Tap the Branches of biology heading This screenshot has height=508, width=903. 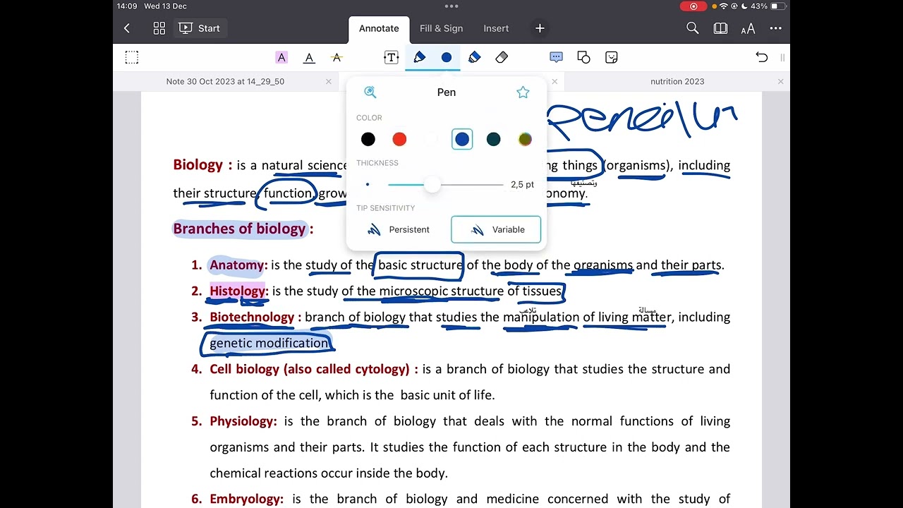239,229
